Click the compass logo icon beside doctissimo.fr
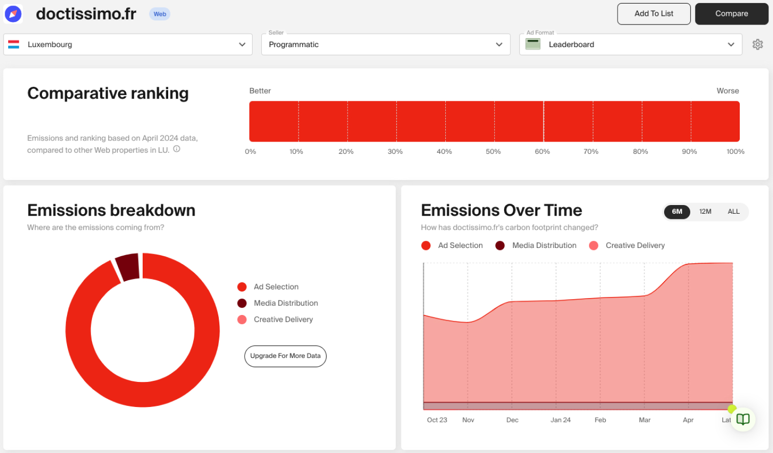The image size is (773, 453). (x=13, y=14)
